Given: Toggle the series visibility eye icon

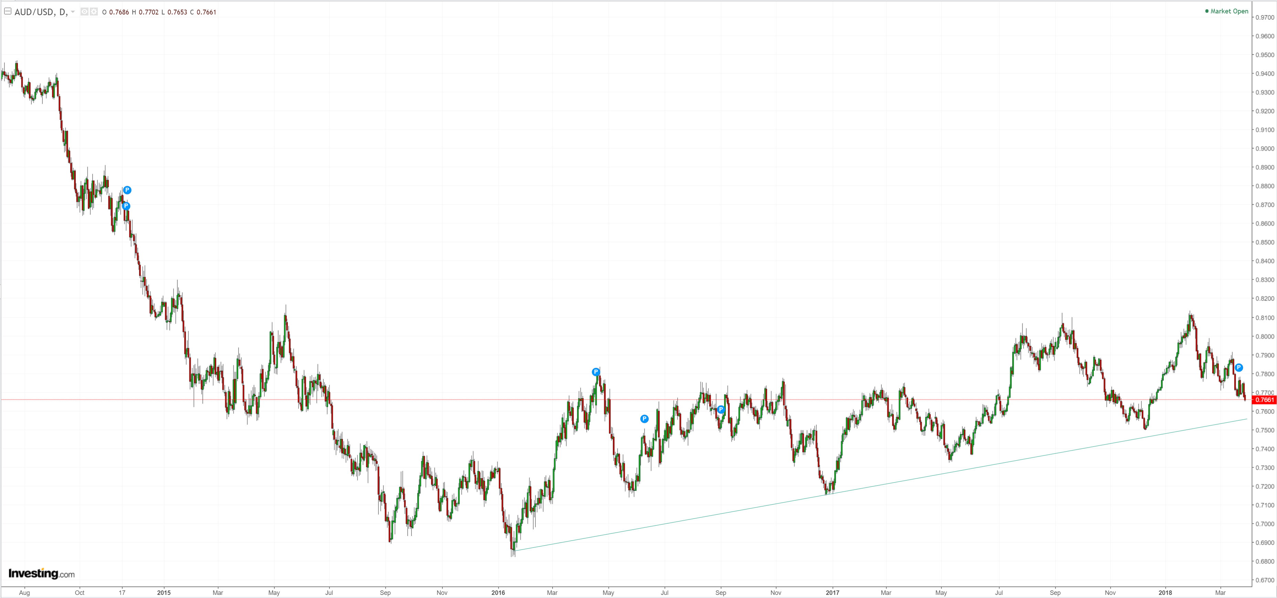Looking at the screenshot, I should tap(84, 12).
